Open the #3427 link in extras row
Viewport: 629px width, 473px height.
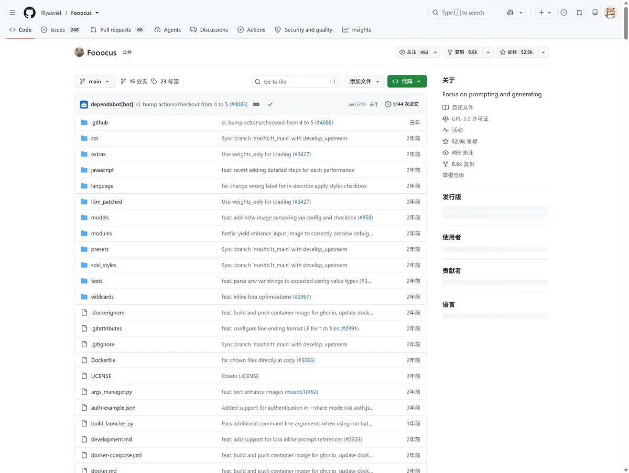coord(301,154)
